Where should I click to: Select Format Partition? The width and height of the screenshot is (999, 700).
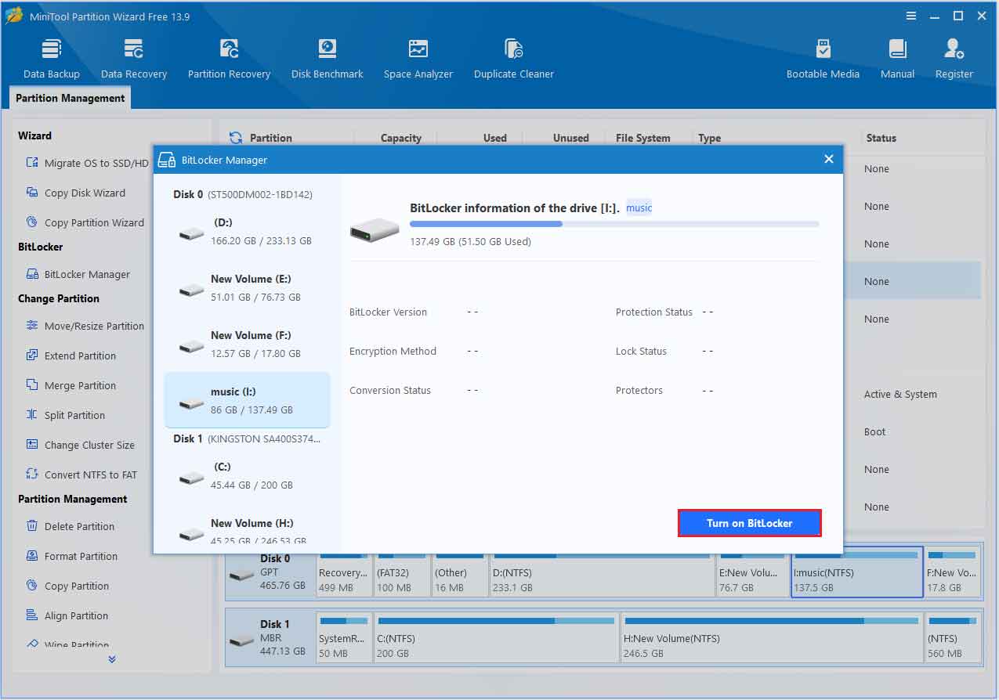coord(71,556)
